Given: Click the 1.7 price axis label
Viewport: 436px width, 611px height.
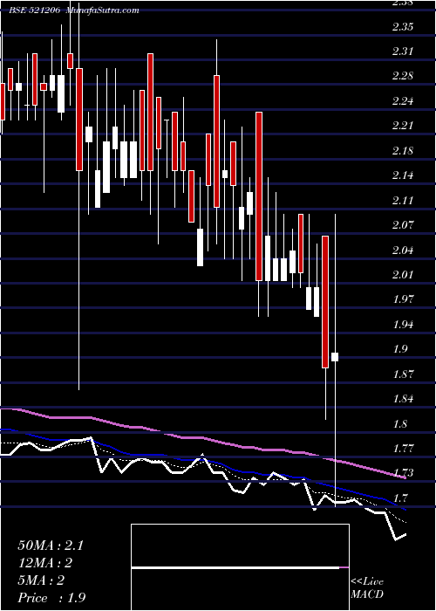Looking at the screenshot, I should pos(400,498).
